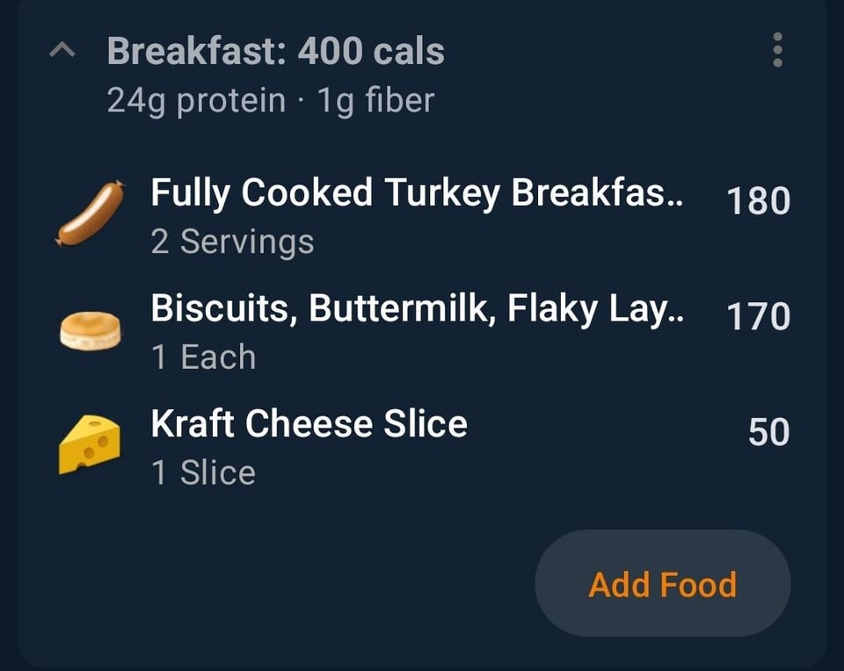This screenshot has height=671, width=844.
Task: Tap the cheese wedge icon
Action: 90,444
